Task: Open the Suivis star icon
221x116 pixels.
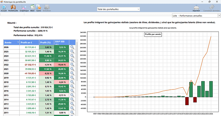Action: click(39, 8)
